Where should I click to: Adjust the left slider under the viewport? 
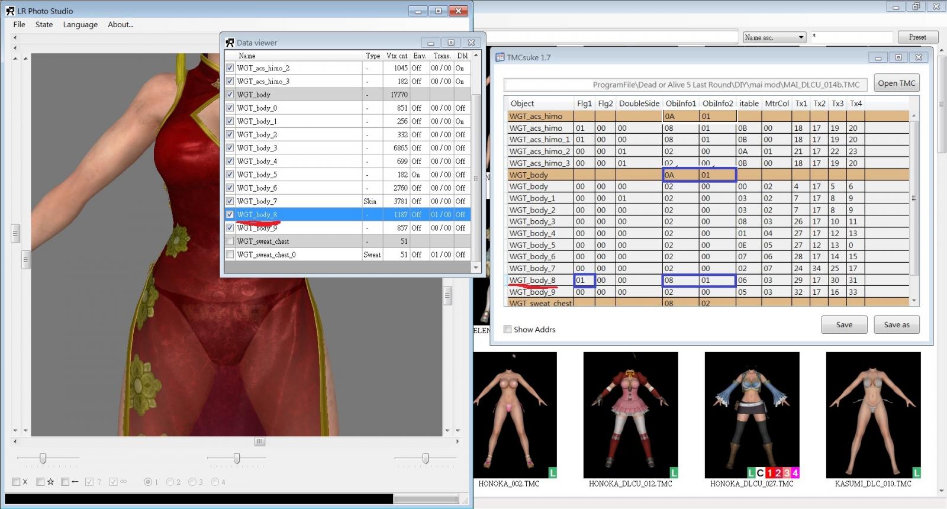pos(43,458)
